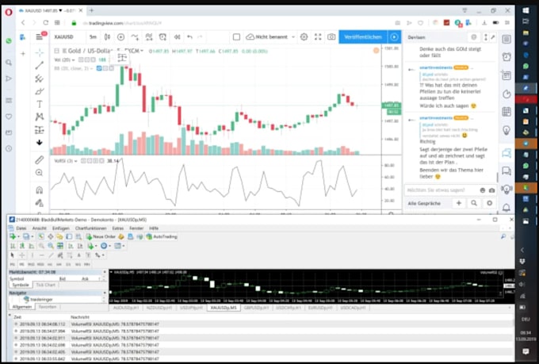Click the chat message input field
The image size is (539, 364).
click(442, 190)
